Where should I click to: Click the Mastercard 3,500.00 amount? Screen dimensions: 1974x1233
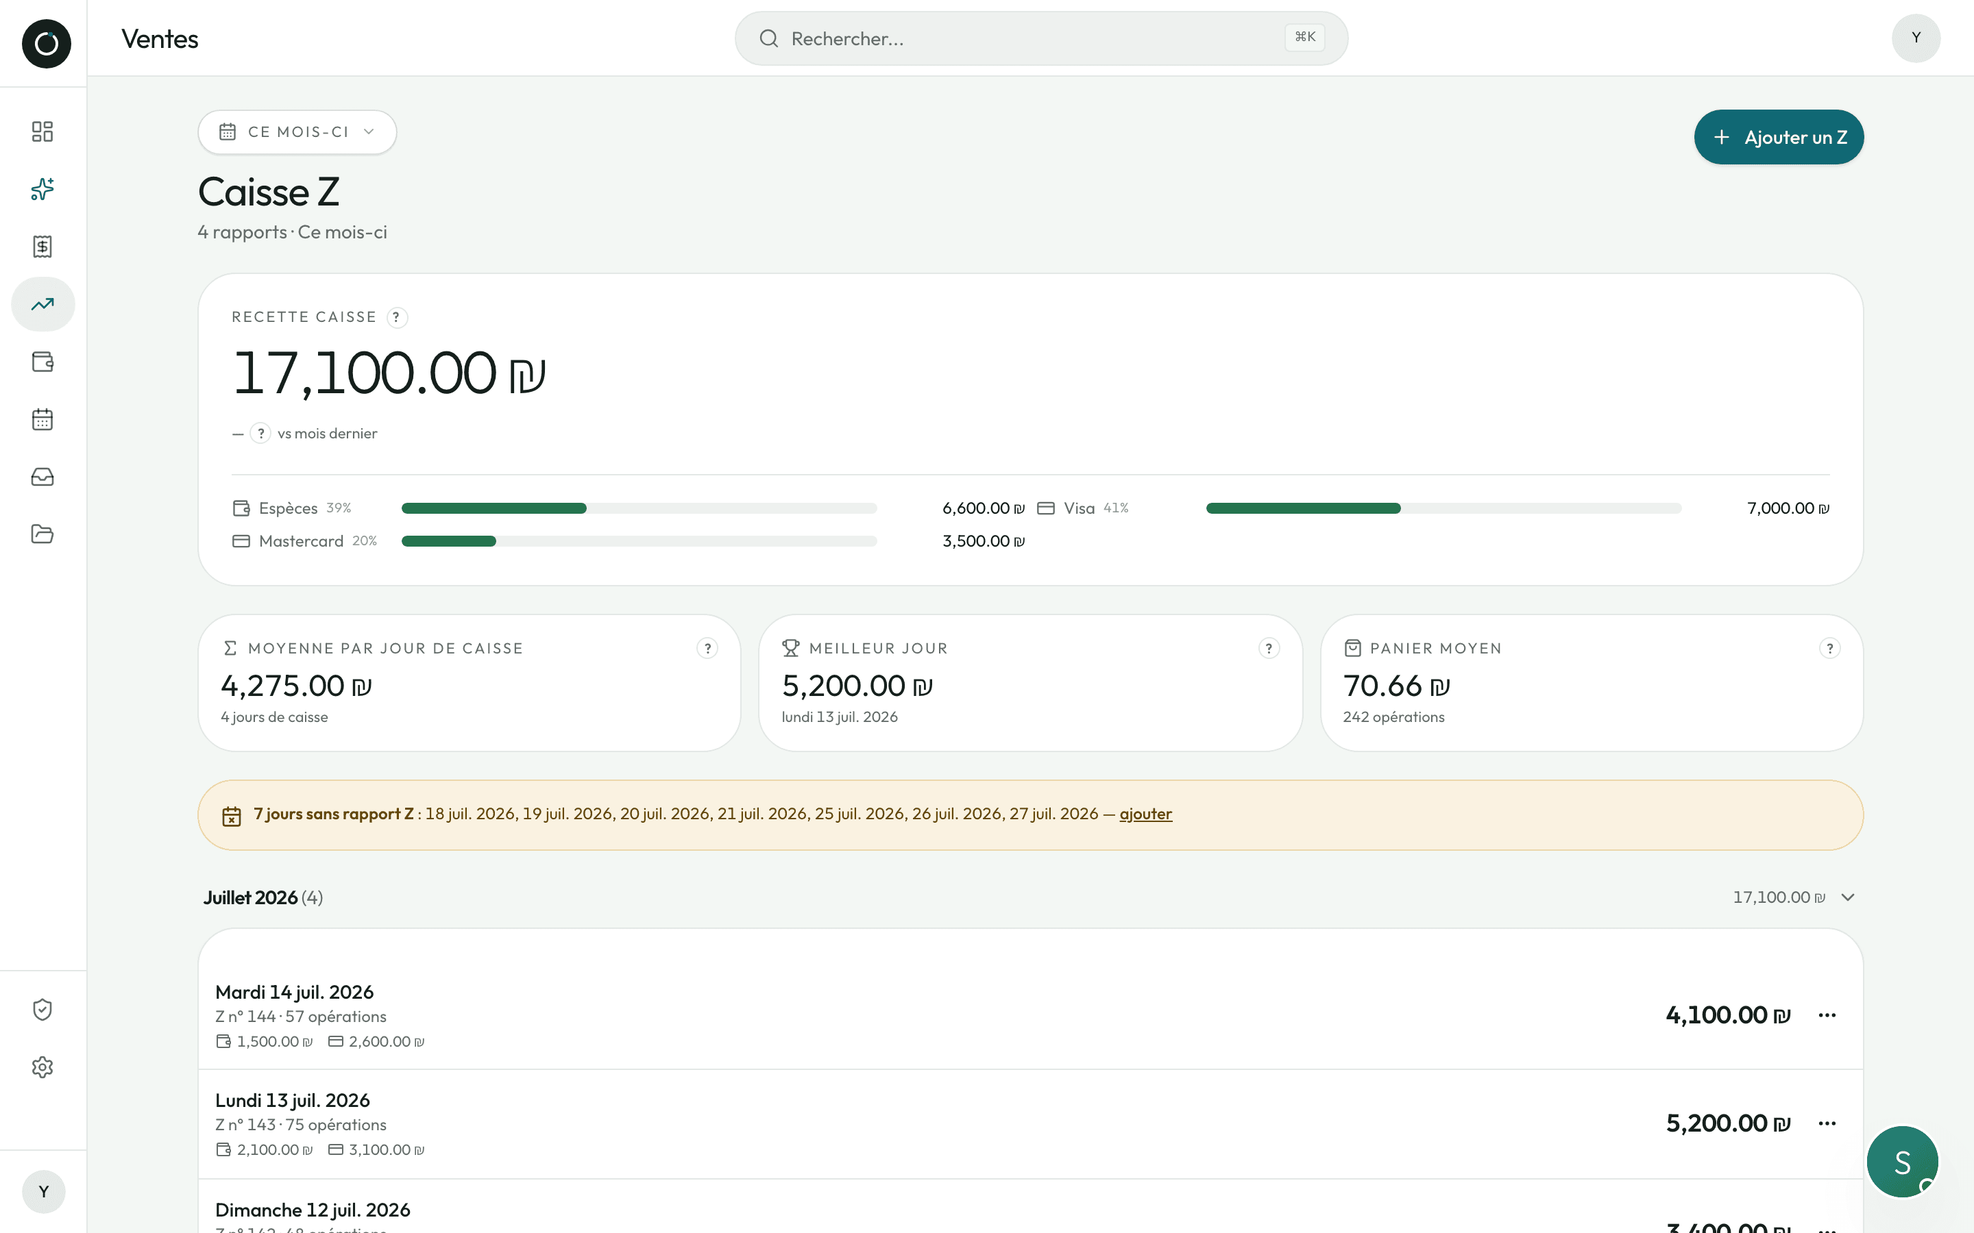click(x=983, y=541)
